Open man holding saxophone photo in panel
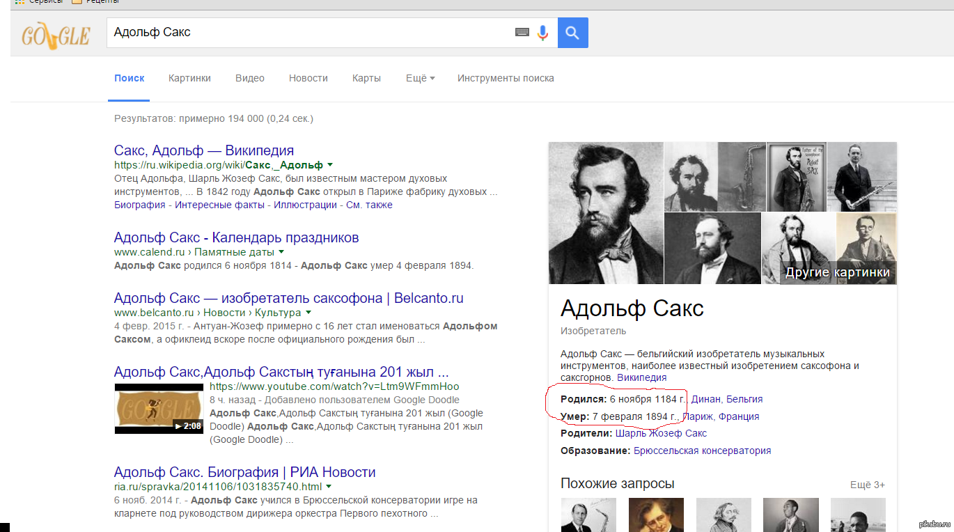Image resolution: width=954 pixels, height=532 pixels. click(x=862, y=177)
